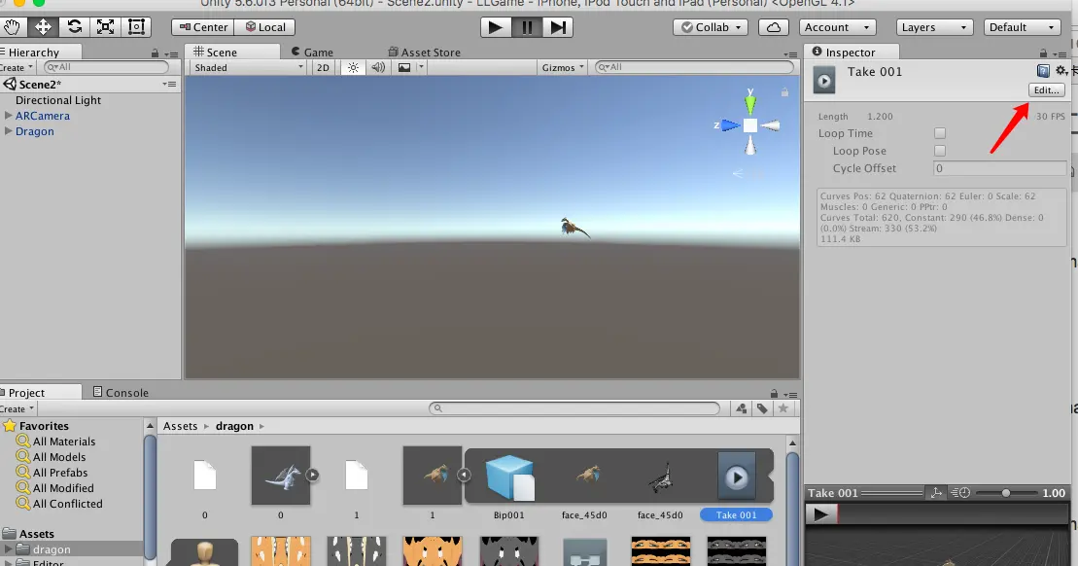Open the Layers dropdown

point(933,27)
